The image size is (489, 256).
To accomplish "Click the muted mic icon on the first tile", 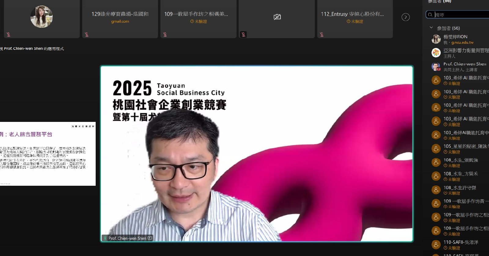I will tap(9, 35).
